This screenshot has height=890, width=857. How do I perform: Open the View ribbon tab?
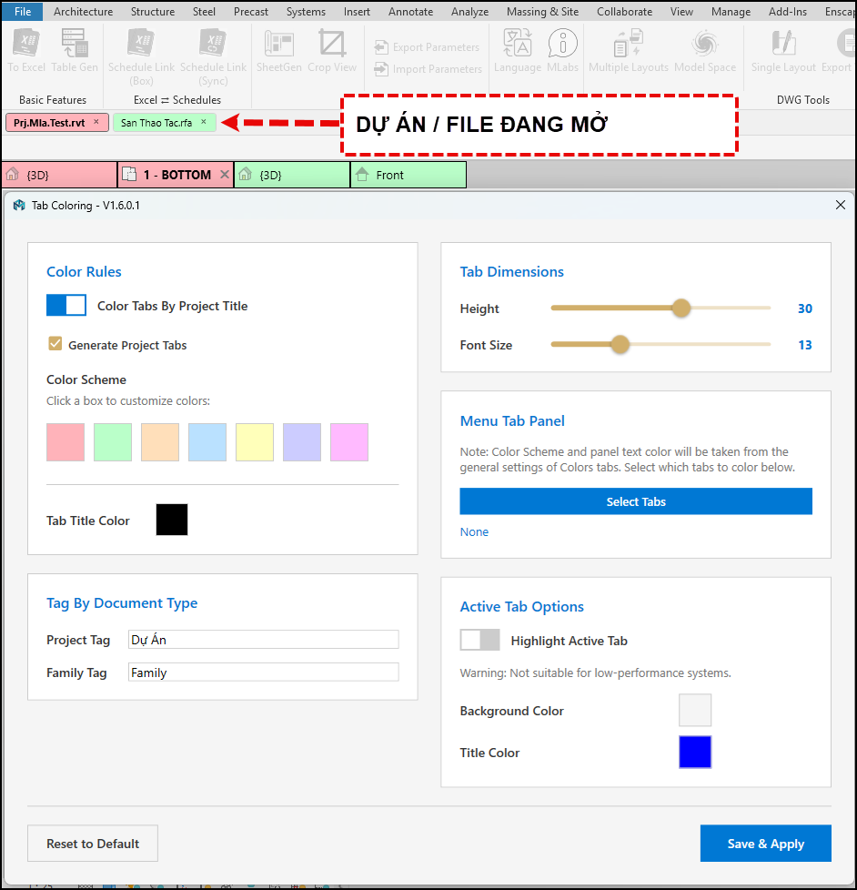[x=681, y=11]
